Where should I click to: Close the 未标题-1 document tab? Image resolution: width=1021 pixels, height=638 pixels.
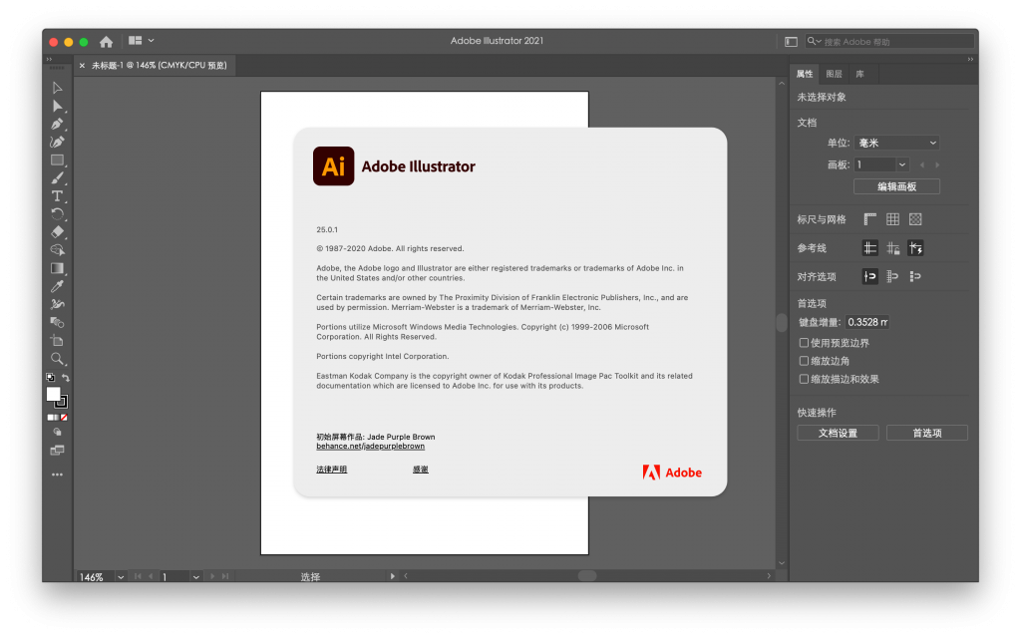82,65
